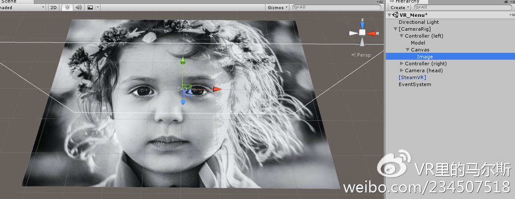515x199 pixels.
Task: Select Controller (left) object
Action: pyautogui.click(x=424, y=36)
